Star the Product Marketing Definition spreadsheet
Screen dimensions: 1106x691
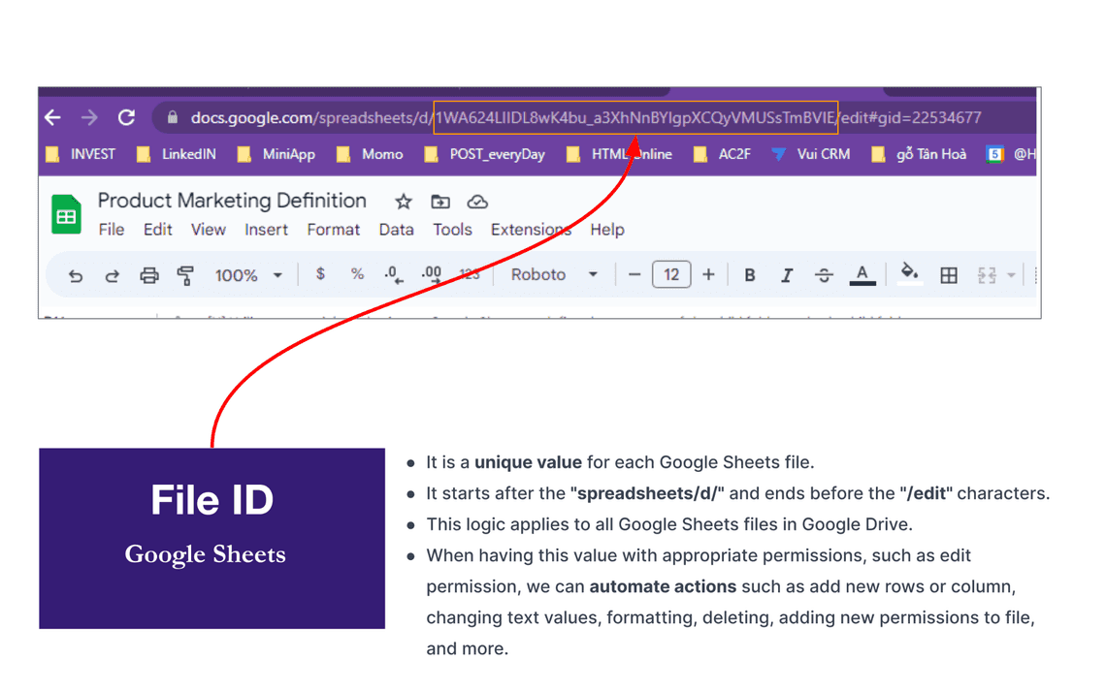(402, 201)
